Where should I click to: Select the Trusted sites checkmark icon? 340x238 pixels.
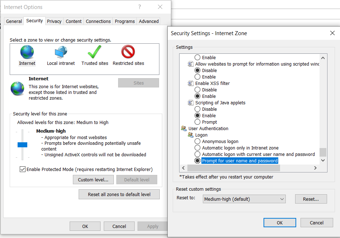coord(94,52)
